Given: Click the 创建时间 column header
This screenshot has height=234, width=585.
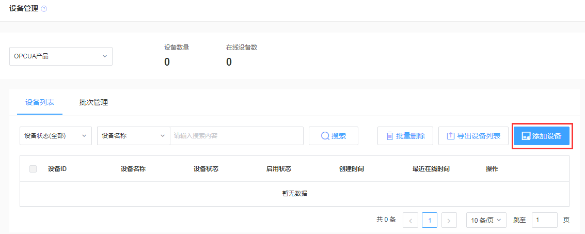Looking at the screenshot, I should click(352, 169).
